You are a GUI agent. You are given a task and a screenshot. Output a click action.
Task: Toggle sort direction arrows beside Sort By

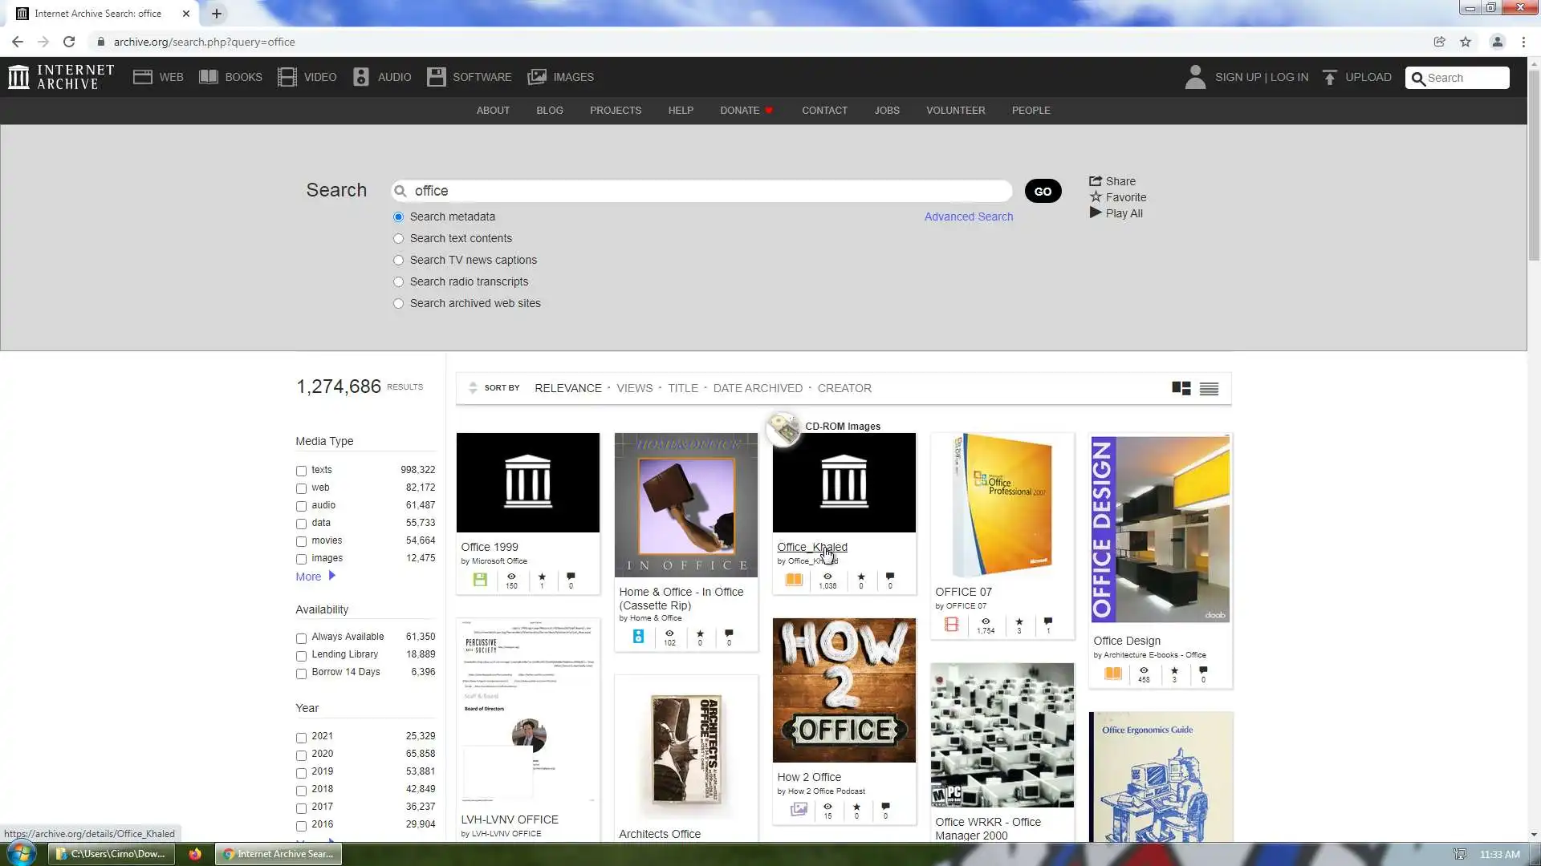(x=473, y=388)
